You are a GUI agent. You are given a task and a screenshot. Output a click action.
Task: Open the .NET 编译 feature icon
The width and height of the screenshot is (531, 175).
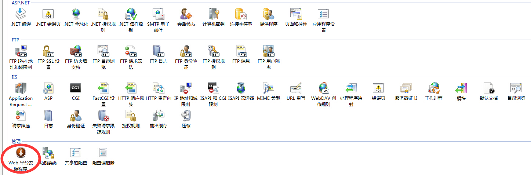pyautogui.click(x=21, y=14)
